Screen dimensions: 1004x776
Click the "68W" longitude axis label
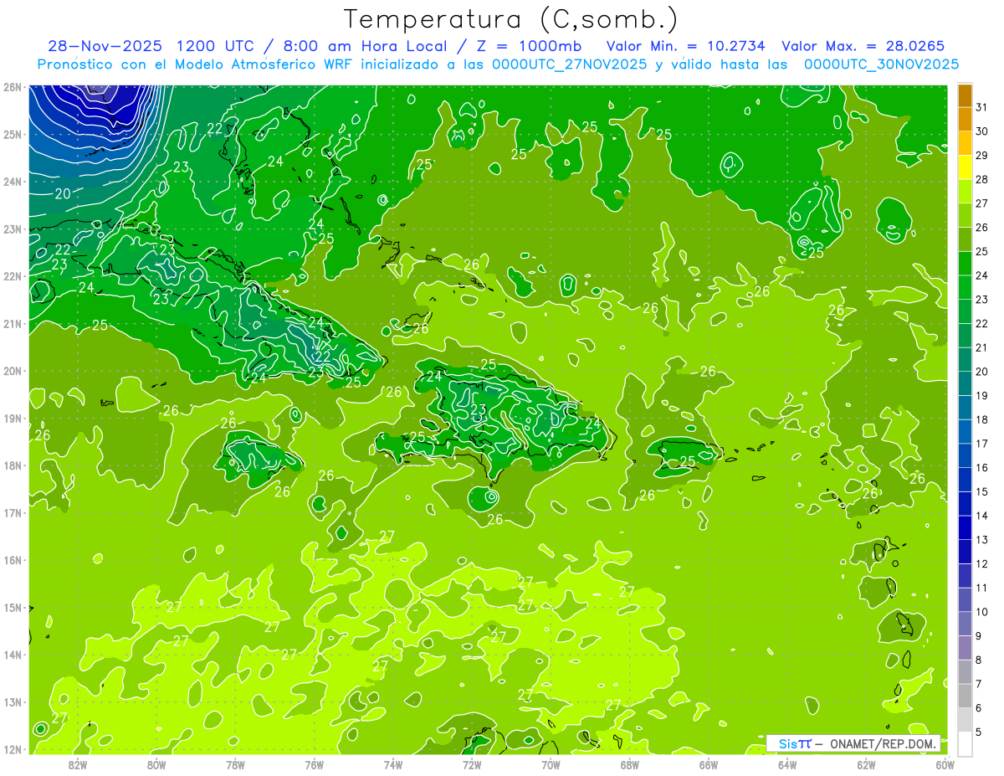tap(629, 763)
